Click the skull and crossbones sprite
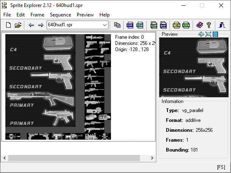 click(x=105, y=136)
